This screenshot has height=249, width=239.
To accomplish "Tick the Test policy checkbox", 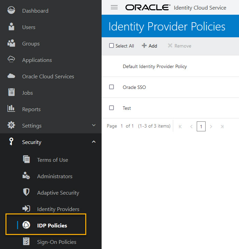I will pos(111,108).
